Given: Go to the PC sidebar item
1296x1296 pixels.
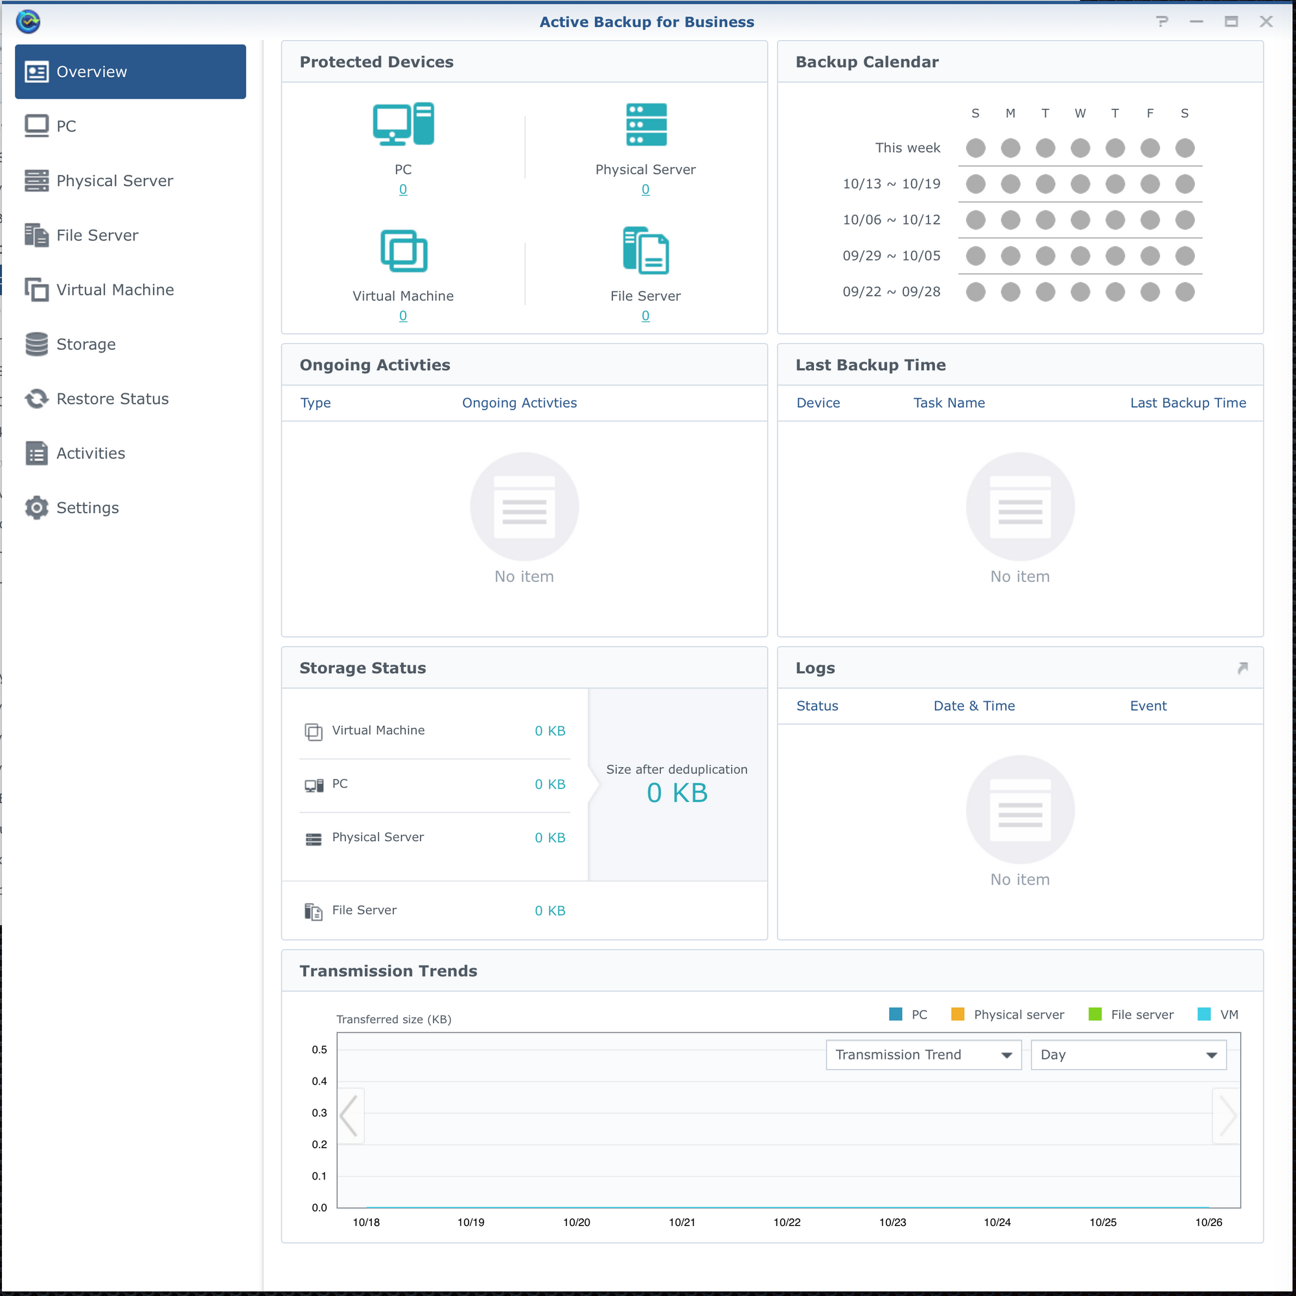Looking at the screenshot, I should pyautogui.click(x=130, y=126).
